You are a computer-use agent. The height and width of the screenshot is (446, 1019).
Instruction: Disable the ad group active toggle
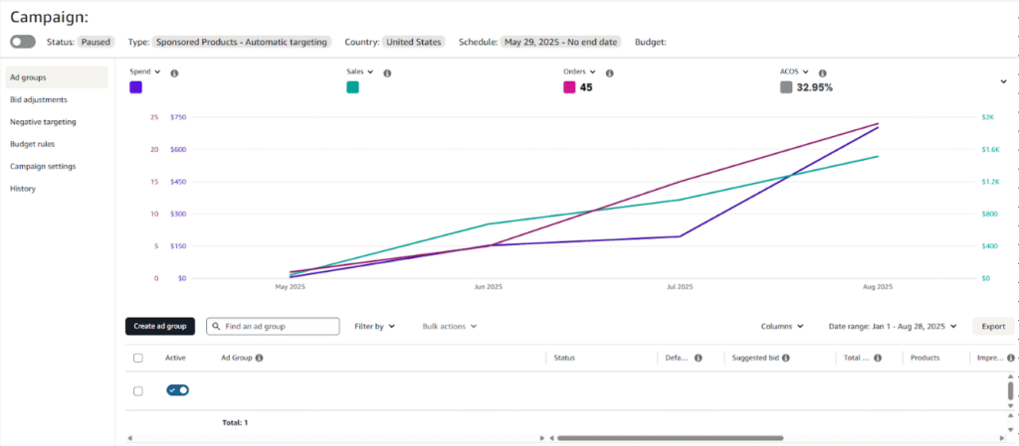(178, 390)
